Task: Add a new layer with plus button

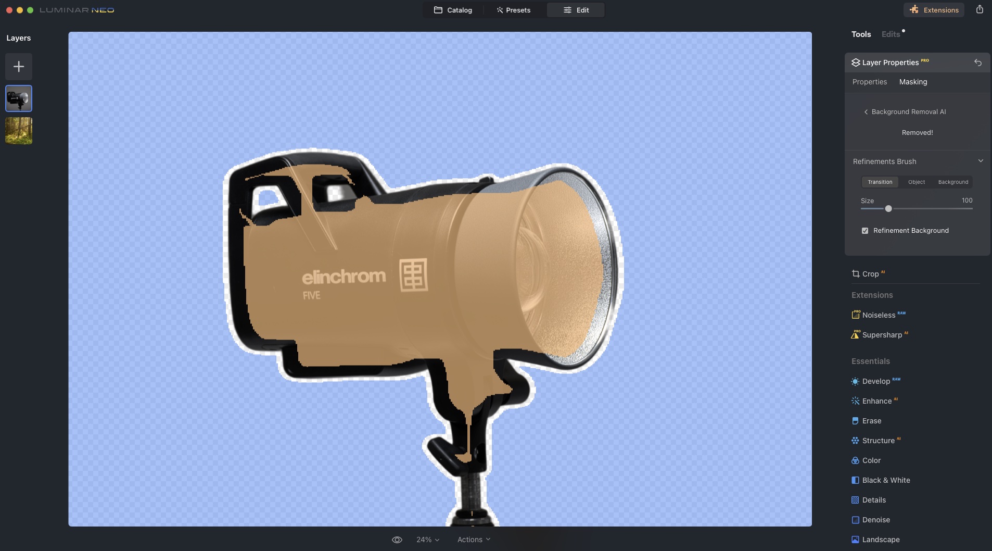Action: (x=19, y=67)
